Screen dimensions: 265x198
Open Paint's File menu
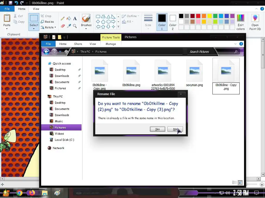[x=7, y=9]
